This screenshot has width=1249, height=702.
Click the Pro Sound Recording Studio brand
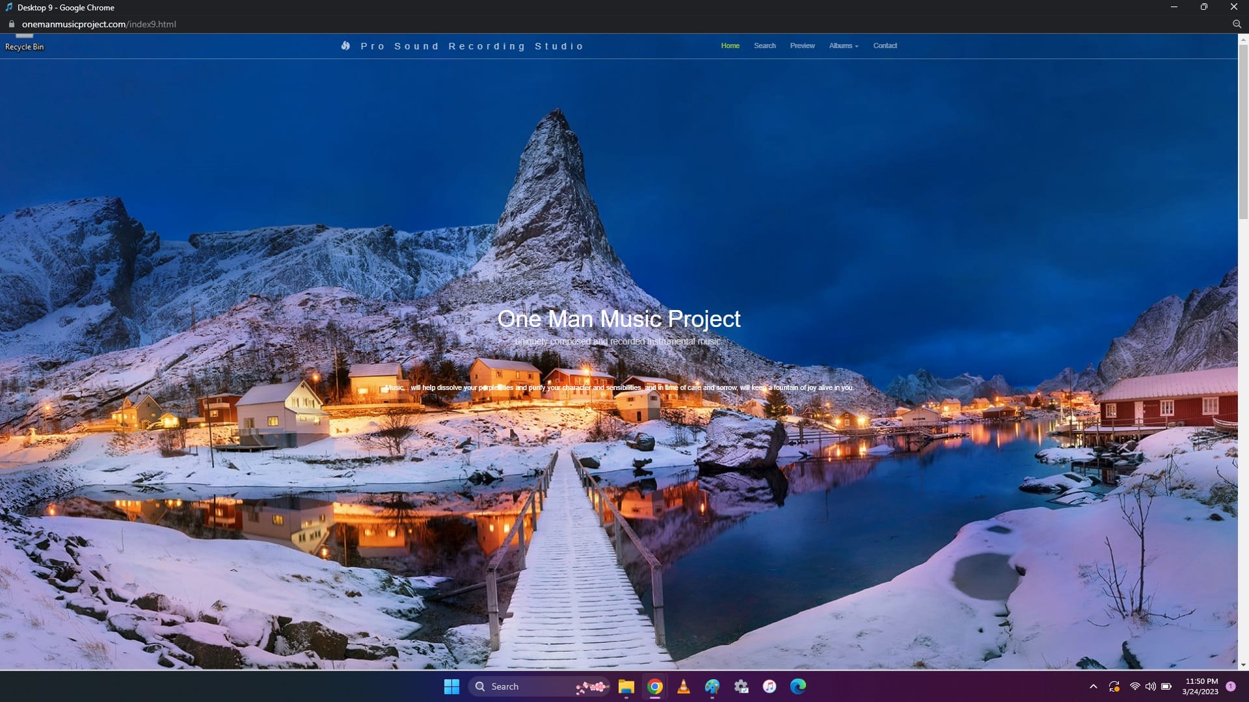(472, 46)
